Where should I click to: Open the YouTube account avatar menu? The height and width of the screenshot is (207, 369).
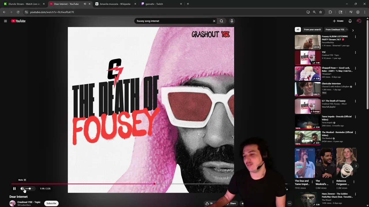coord(359,21)
